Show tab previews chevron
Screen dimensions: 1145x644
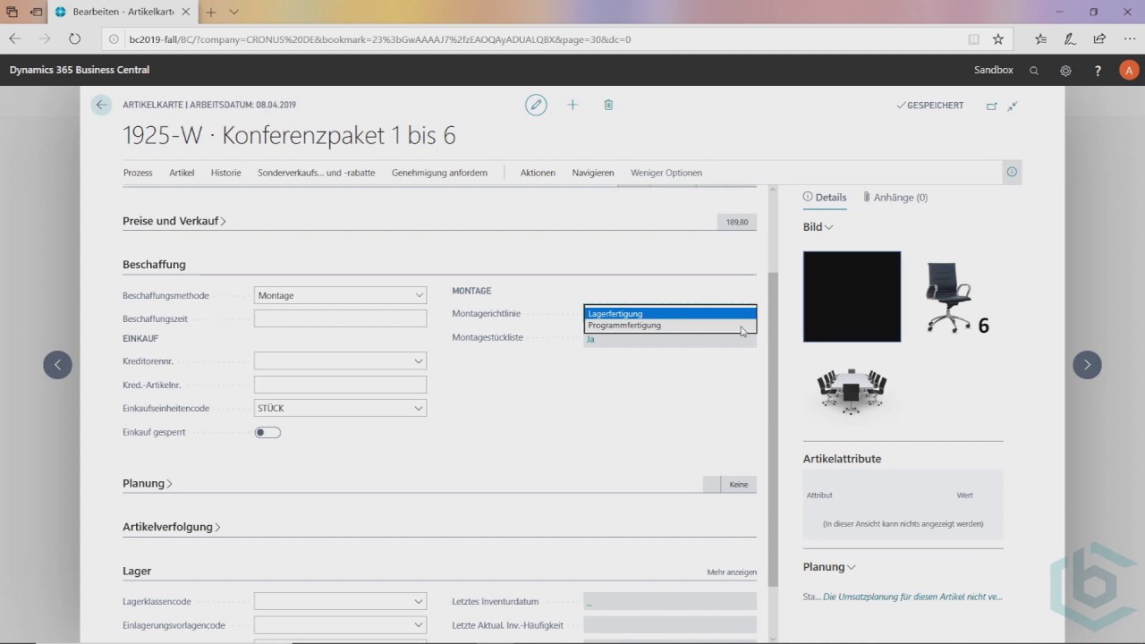(234, 13)
